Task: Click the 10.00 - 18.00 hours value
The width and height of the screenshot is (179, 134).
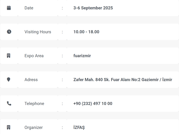Action: click(x=86, y=32)
